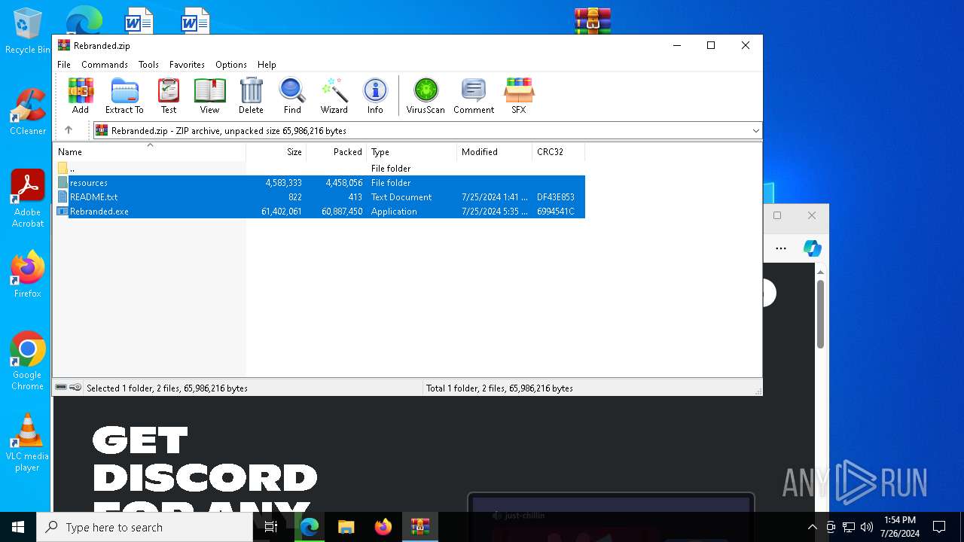Open the Commands menu

105,65
